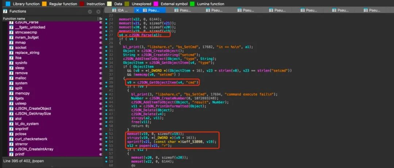This screenshot has width=394, height=168.
Task: Select usleep in the Functions list
Action: tap(20, 103)
